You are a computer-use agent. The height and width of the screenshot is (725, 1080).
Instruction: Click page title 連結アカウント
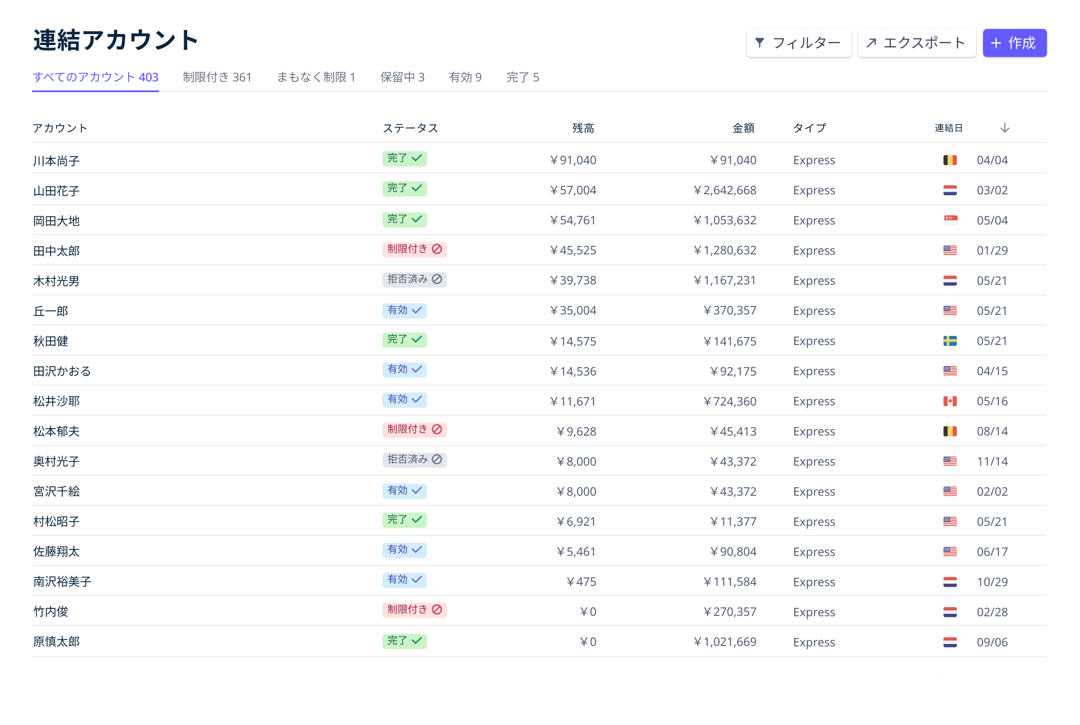[x=116, y=40]
